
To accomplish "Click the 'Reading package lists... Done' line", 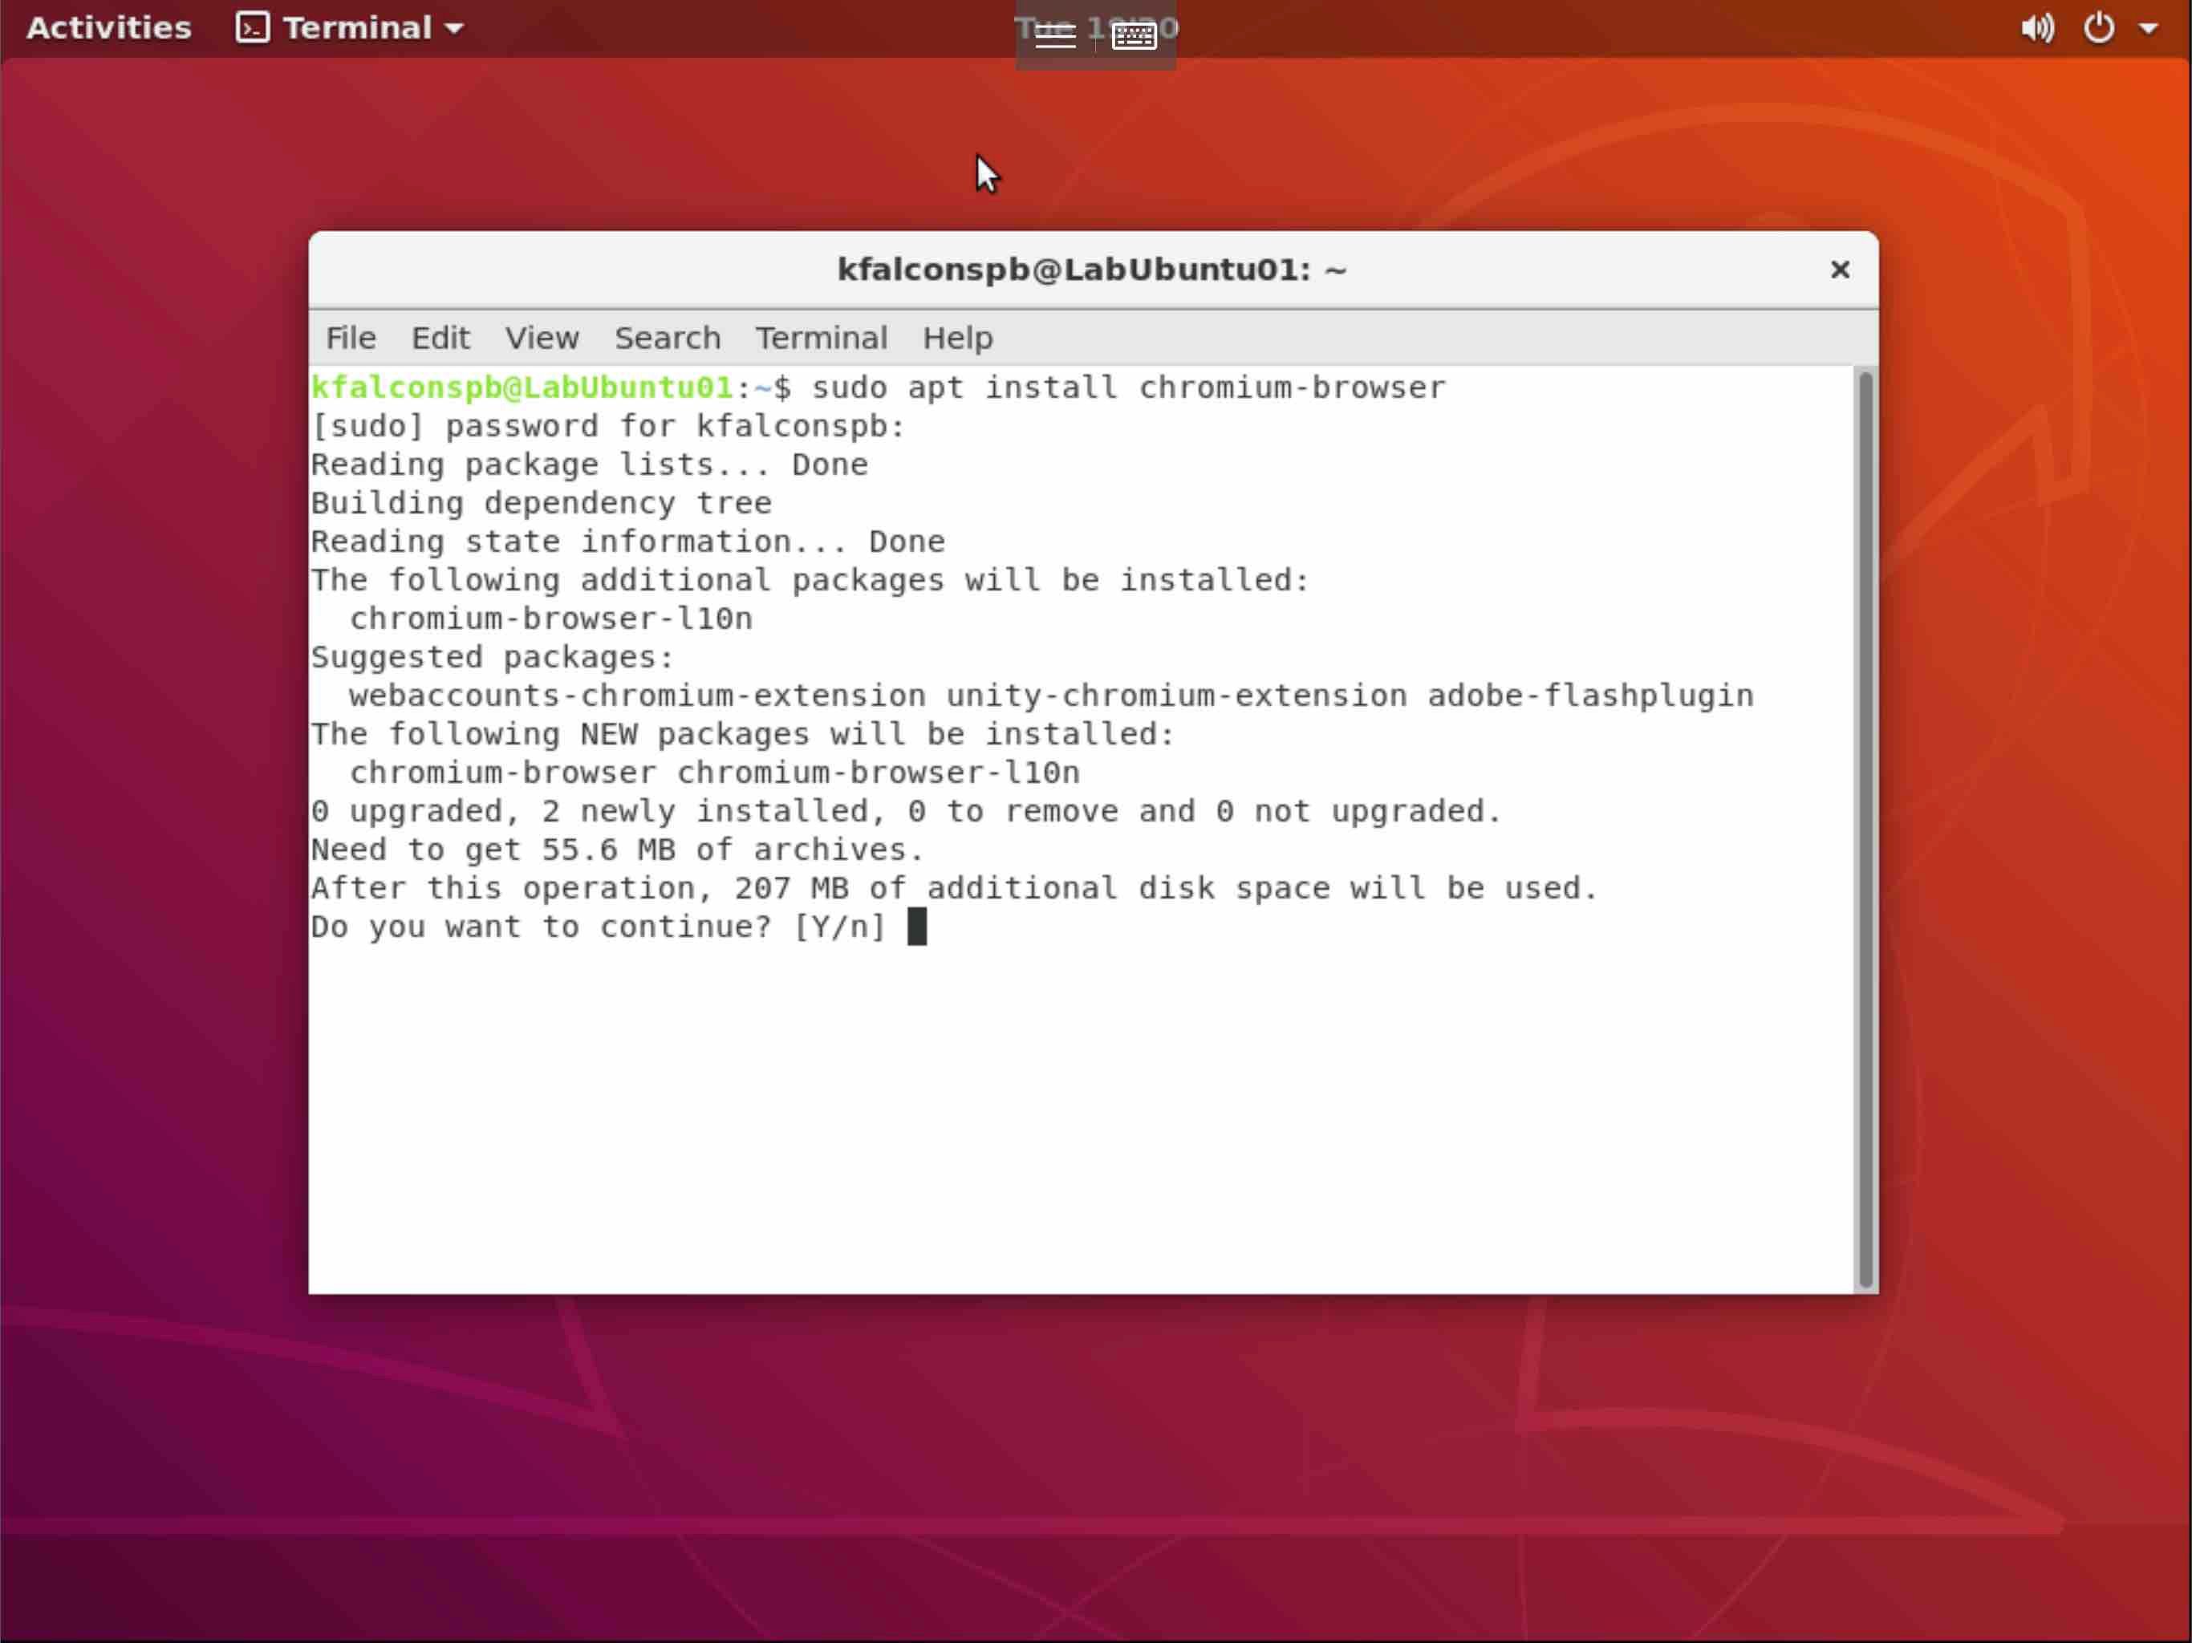I will (x=590, y=465).
